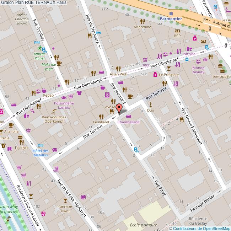
Task: Click the Le Villaret restaurant icon
Action: pos(101,116)
